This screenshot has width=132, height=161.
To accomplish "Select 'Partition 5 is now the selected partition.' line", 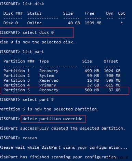I will (x=49, y=109).
